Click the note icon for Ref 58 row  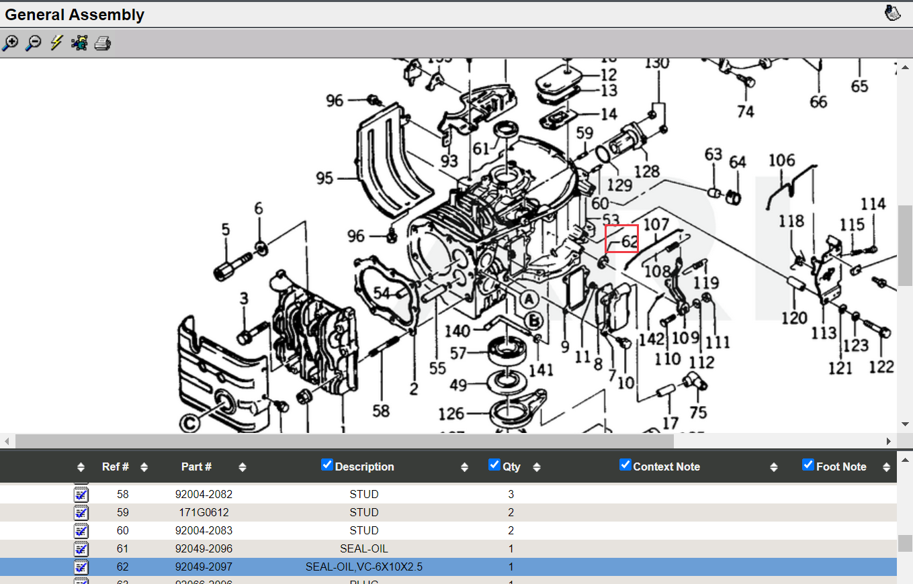click(x=81, y=495)
